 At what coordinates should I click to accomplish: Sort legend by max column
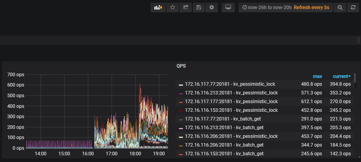pos(317,76)
